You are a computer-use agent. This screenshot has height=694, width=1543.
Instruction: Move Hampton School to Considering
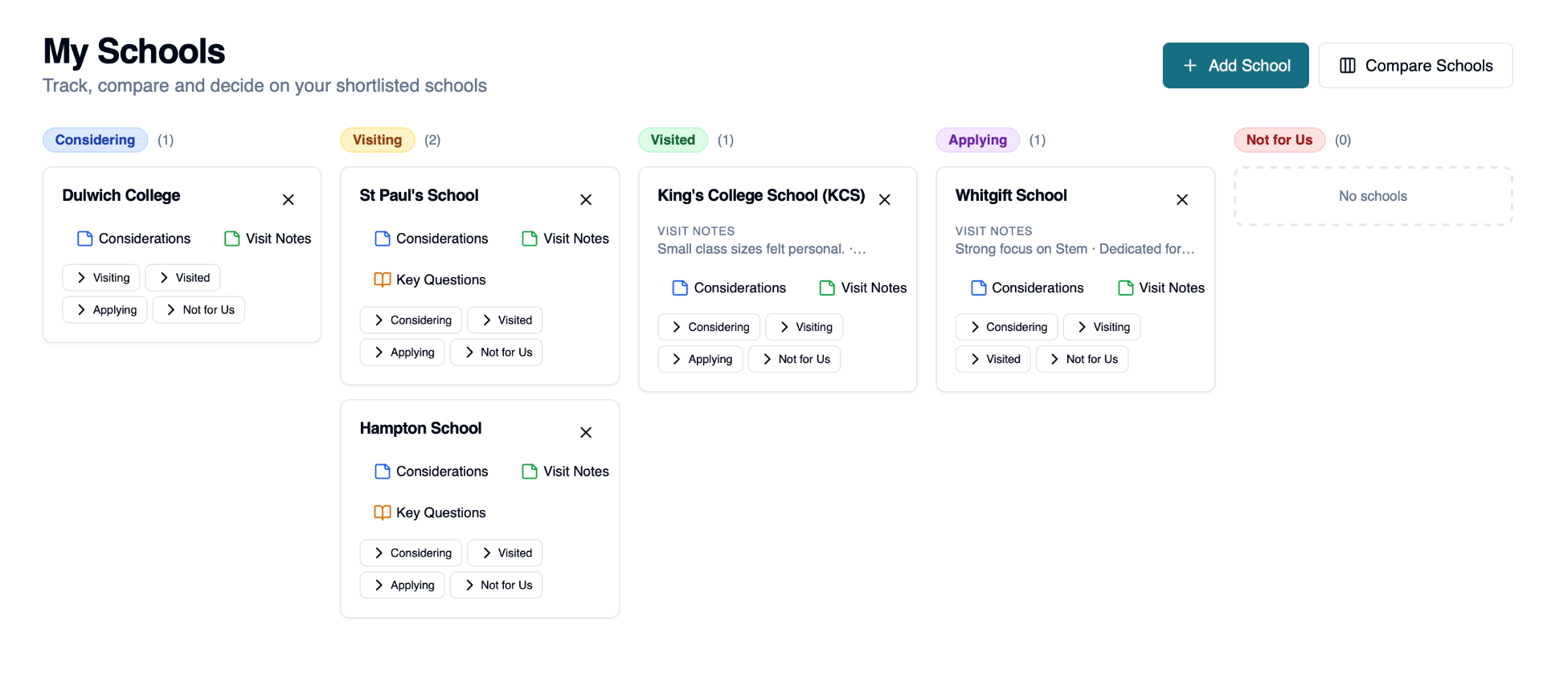click(x=411, y=553)
